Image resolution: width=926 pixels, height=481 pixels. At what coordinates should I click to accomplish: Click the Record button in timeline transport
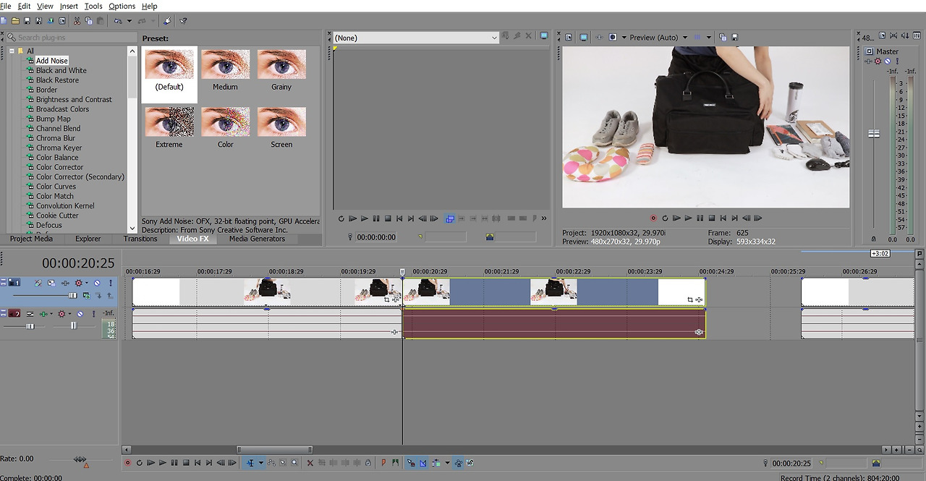127,463
